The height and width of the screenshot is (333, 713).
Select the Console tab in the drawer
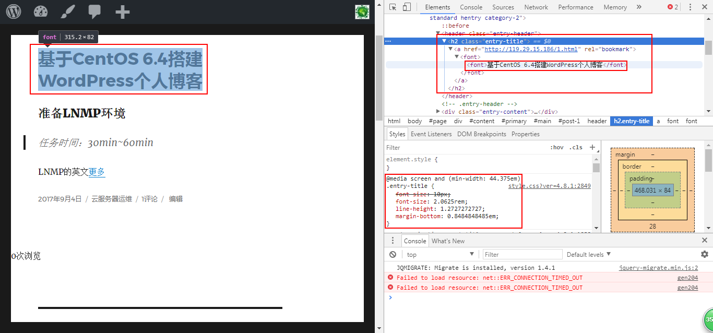[415, 241]
